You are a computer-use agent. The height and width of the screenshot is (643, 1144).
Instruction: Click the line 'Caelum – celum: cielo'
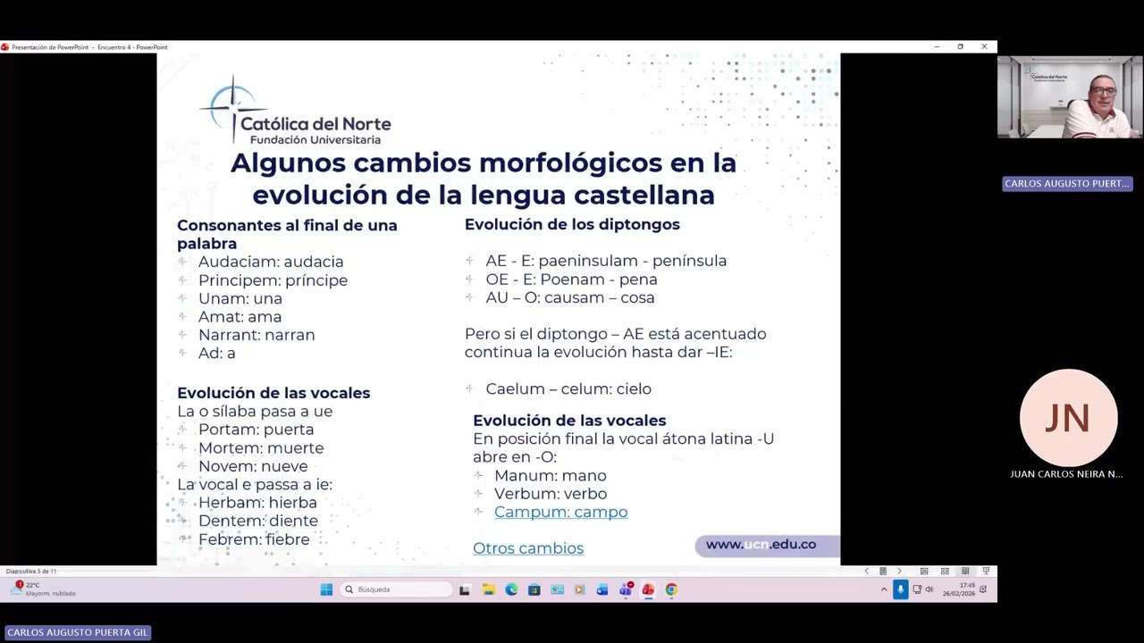click(x=568, y=388)
